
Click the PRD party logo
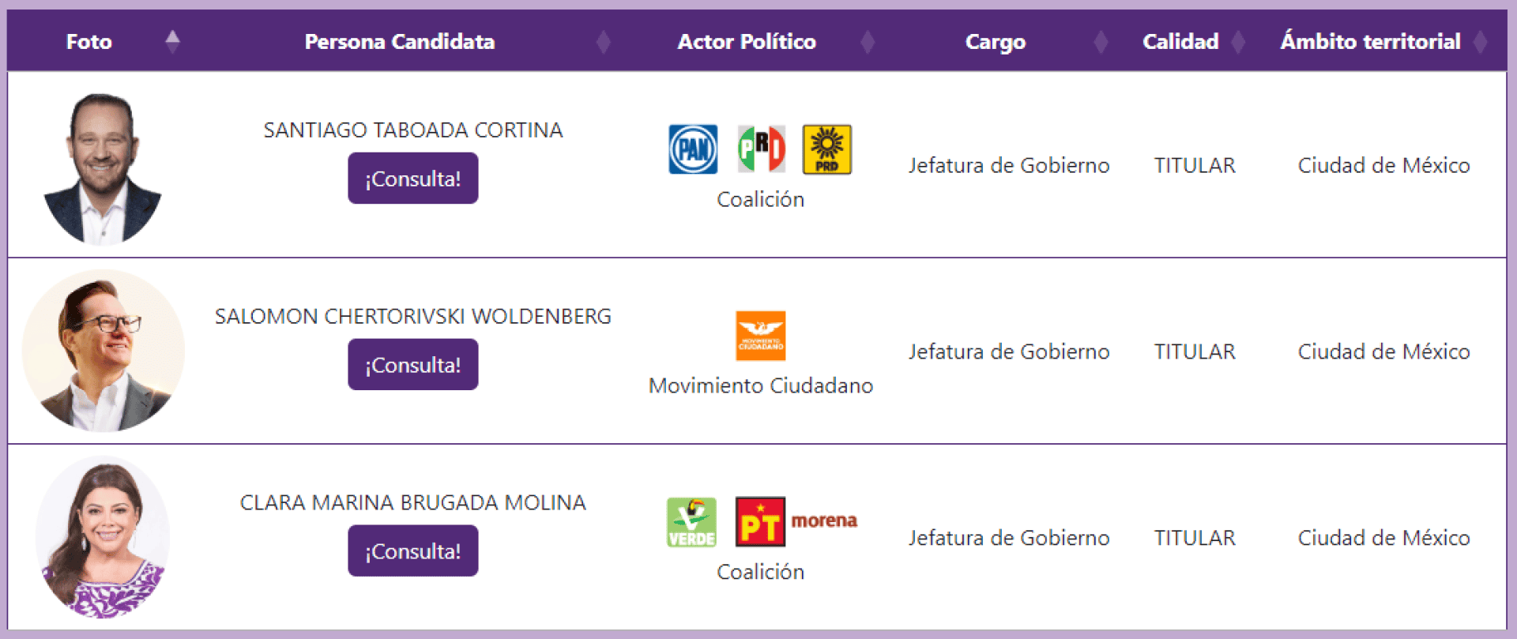(826, 149)
